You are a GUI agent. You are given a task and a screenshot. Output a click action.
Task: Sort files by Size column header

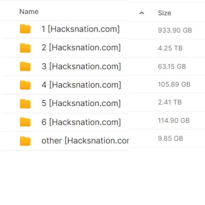(x=164, y=13)
